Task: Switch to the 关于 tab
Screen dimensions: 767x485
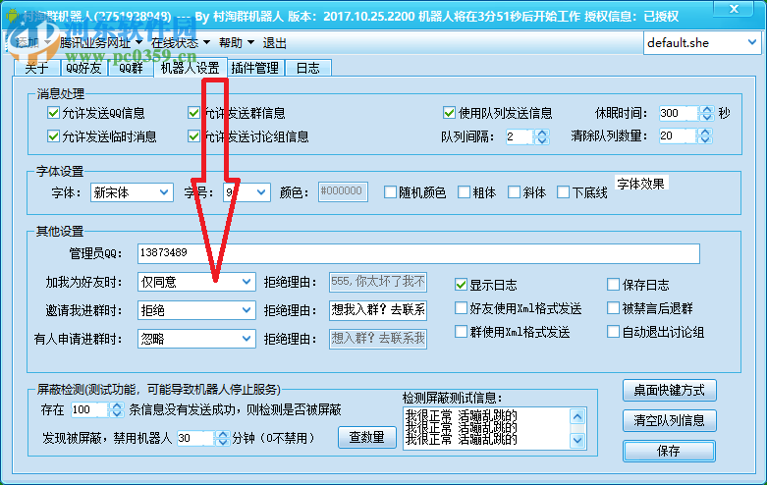Action: click(x=36, y=68)
